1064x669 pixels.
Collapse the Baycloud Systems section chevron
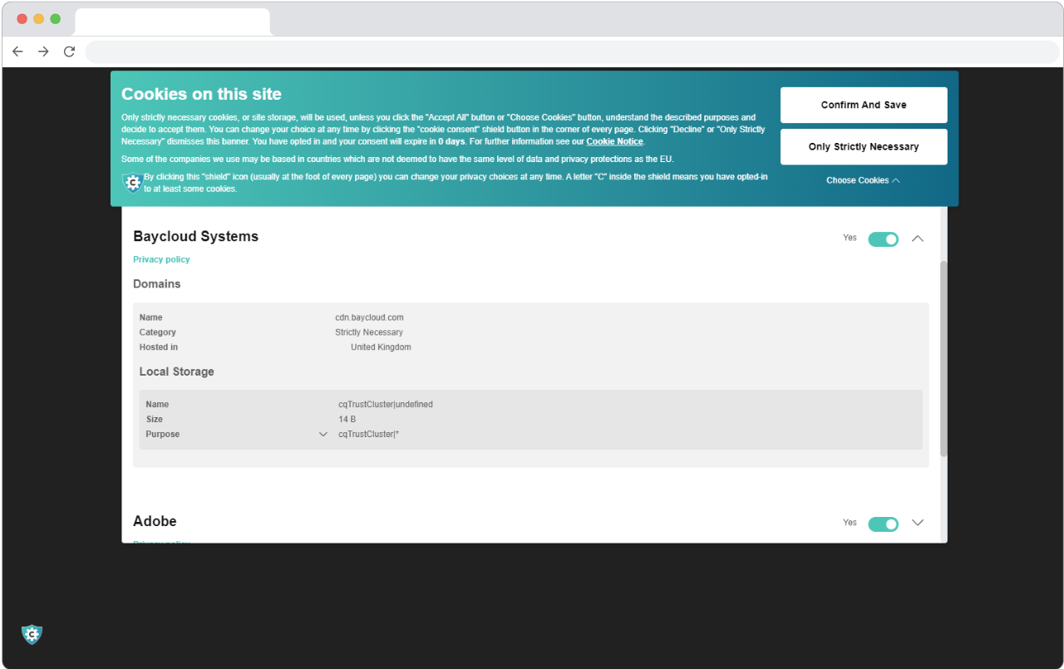pos(918,239)
